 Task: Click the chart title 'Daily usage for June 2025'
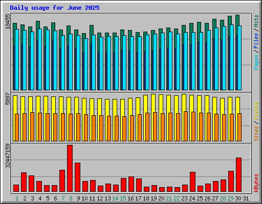click(x=55, y=8)
